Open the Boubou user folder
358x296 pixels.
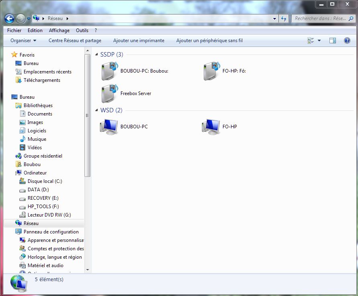pyautogui.click(x=28, y=164)
